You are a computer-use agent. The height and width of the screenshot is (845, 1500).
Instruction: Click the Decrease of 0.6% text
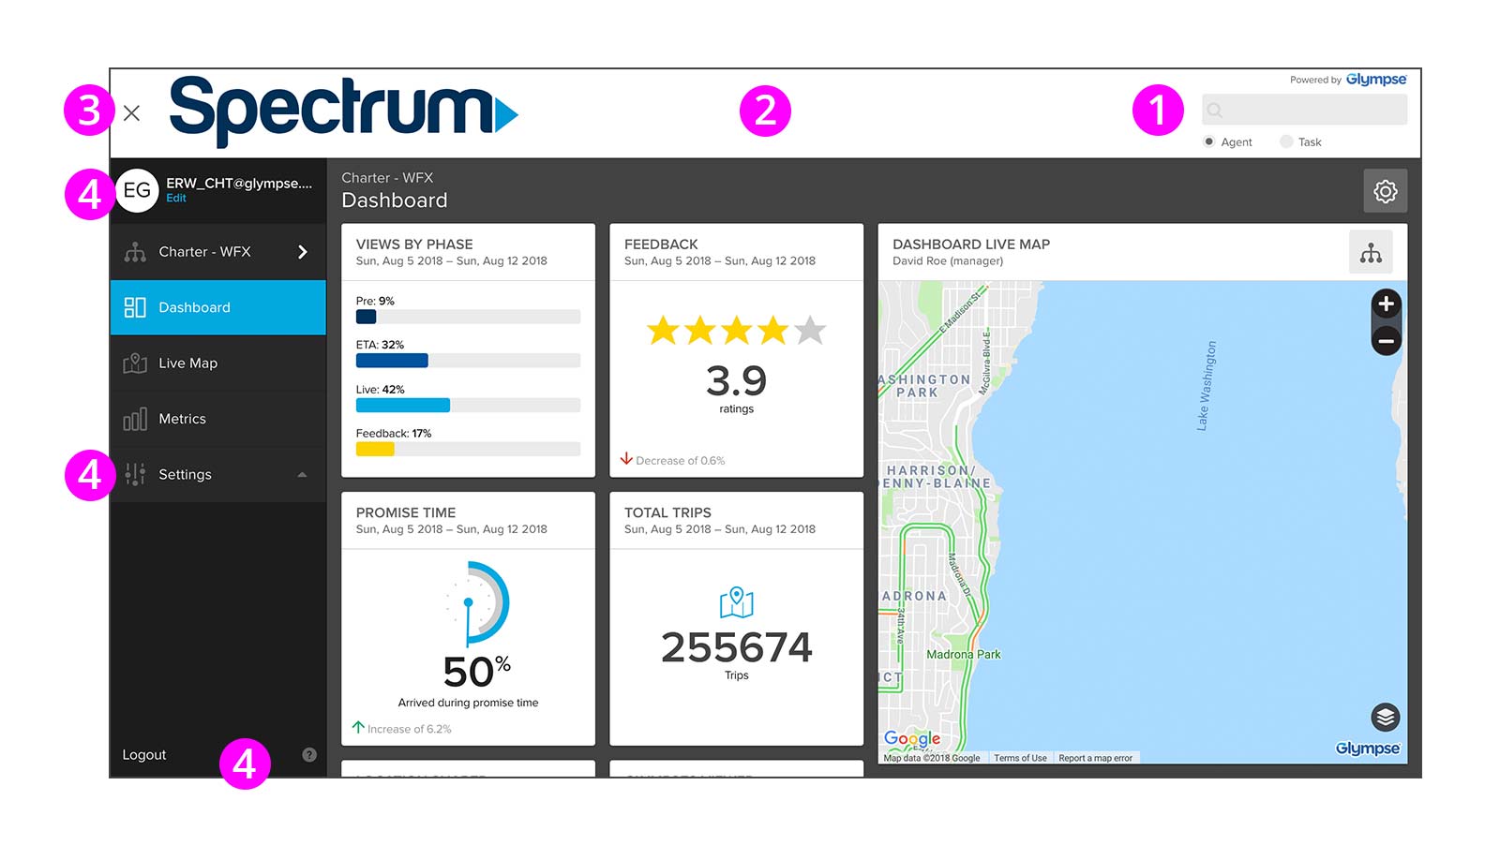point(681,461)
